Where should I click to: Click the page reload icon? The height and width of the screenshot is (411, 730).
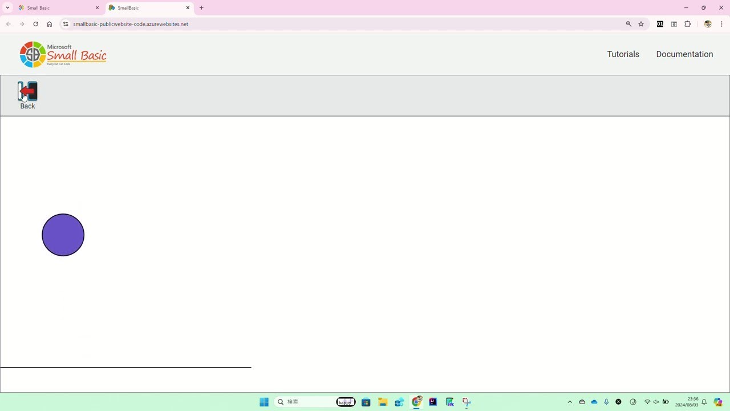click(x=35, y=24)
